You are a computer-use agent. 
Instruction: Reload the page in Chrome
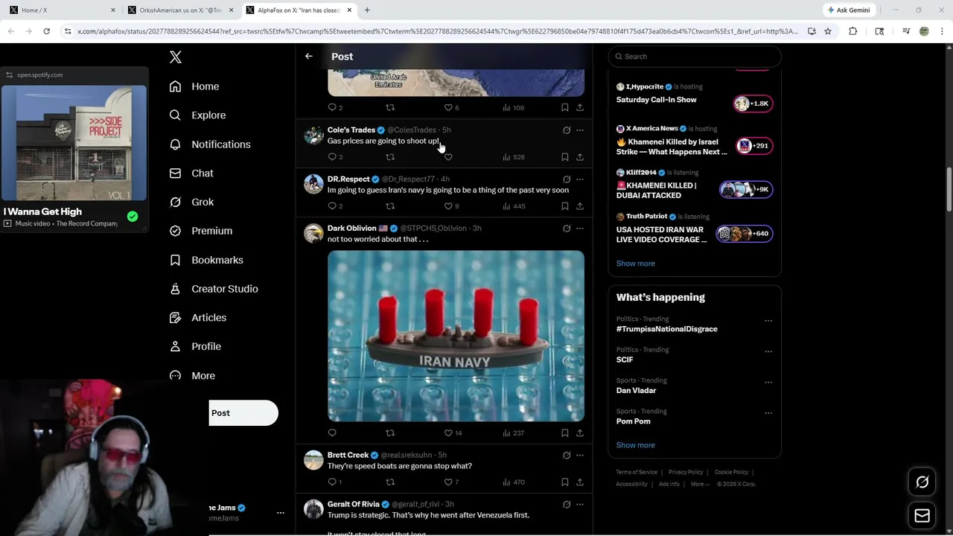(46, 31)
